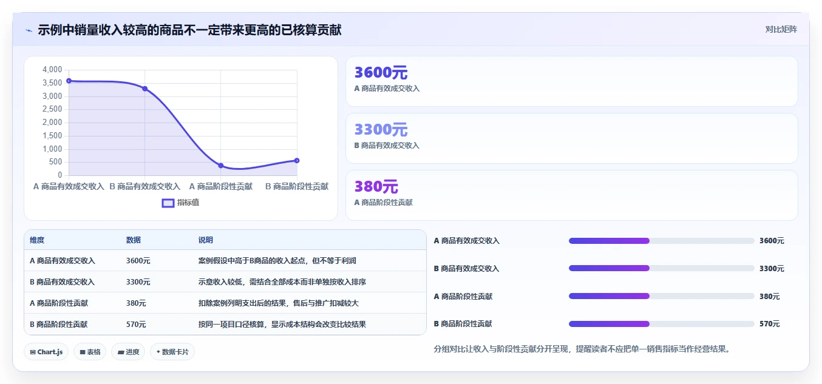Viewport: 822px width, 384px height.
Task: Click the progress bar showing 570元
Action: [x=661, y=324]
